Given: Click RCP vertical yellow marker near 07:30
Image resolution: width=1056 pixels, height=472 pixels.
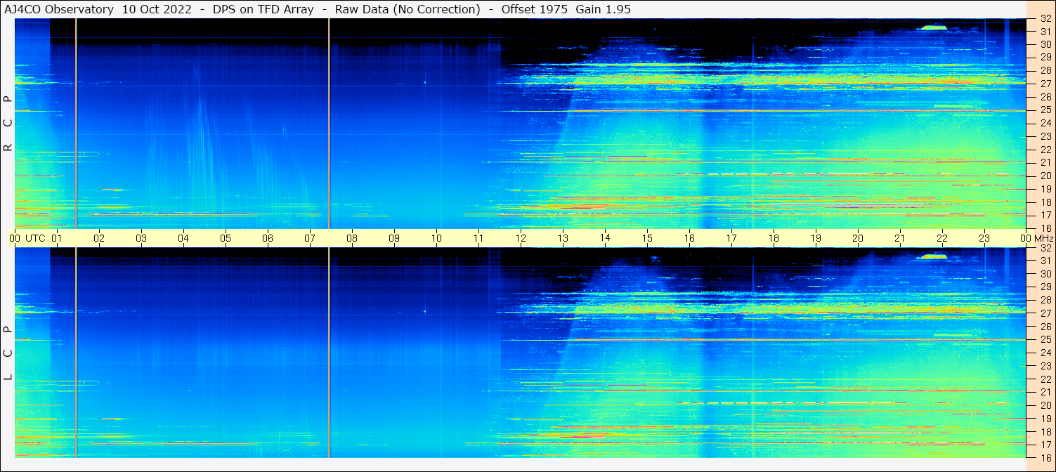Looking at the screenshot, I should pyautogui.click(x=329, y=124).
